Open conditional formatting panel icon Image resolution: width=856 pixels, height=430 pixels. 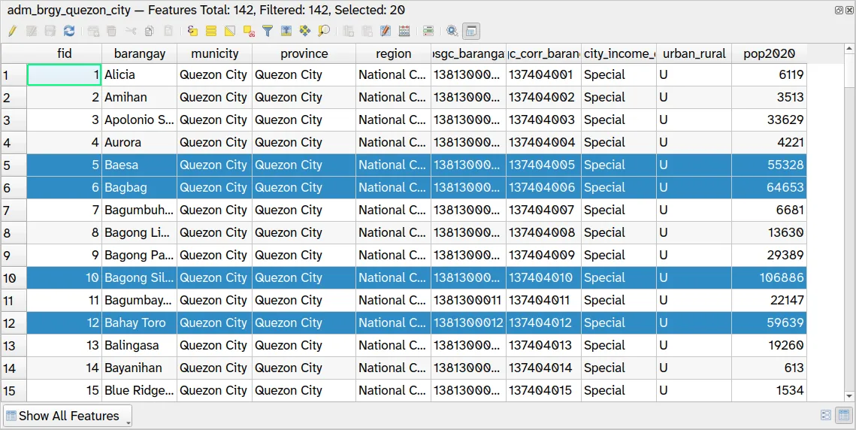click(428, 31)
